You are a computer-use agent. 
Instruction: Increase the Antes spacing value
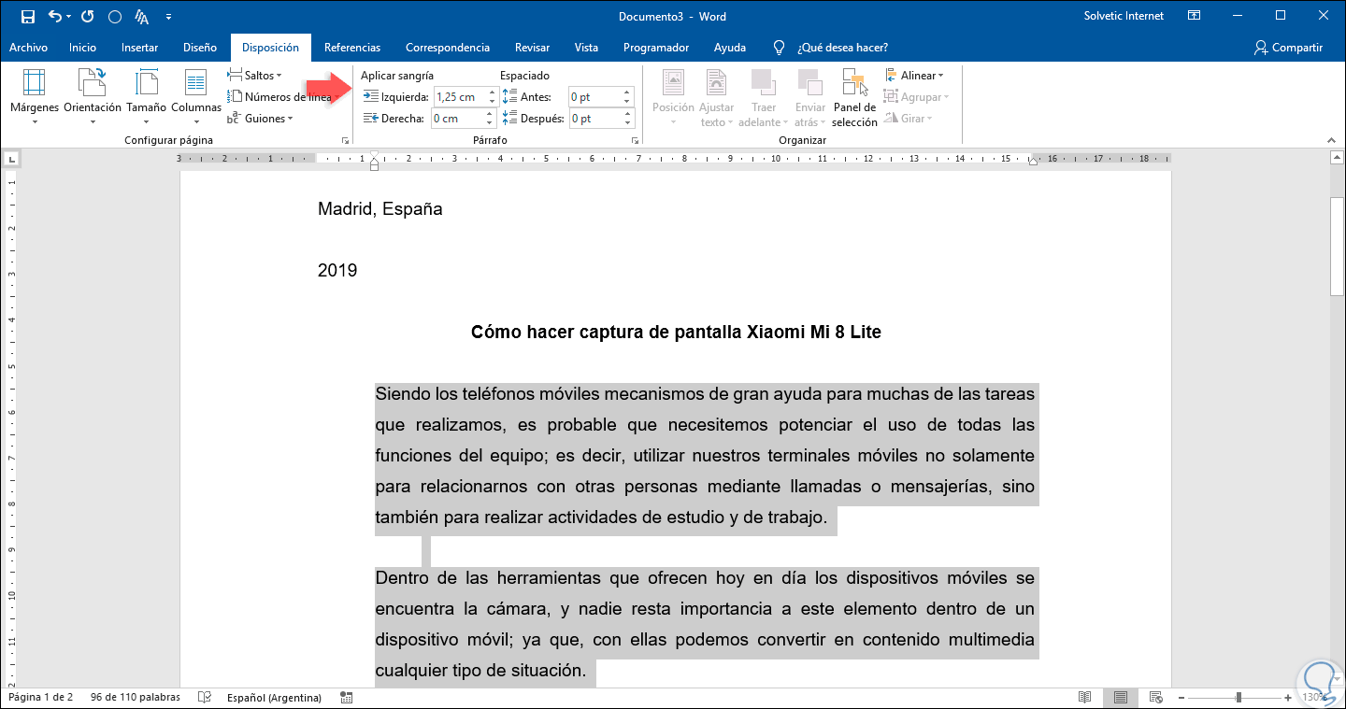[x=628, y=92]
